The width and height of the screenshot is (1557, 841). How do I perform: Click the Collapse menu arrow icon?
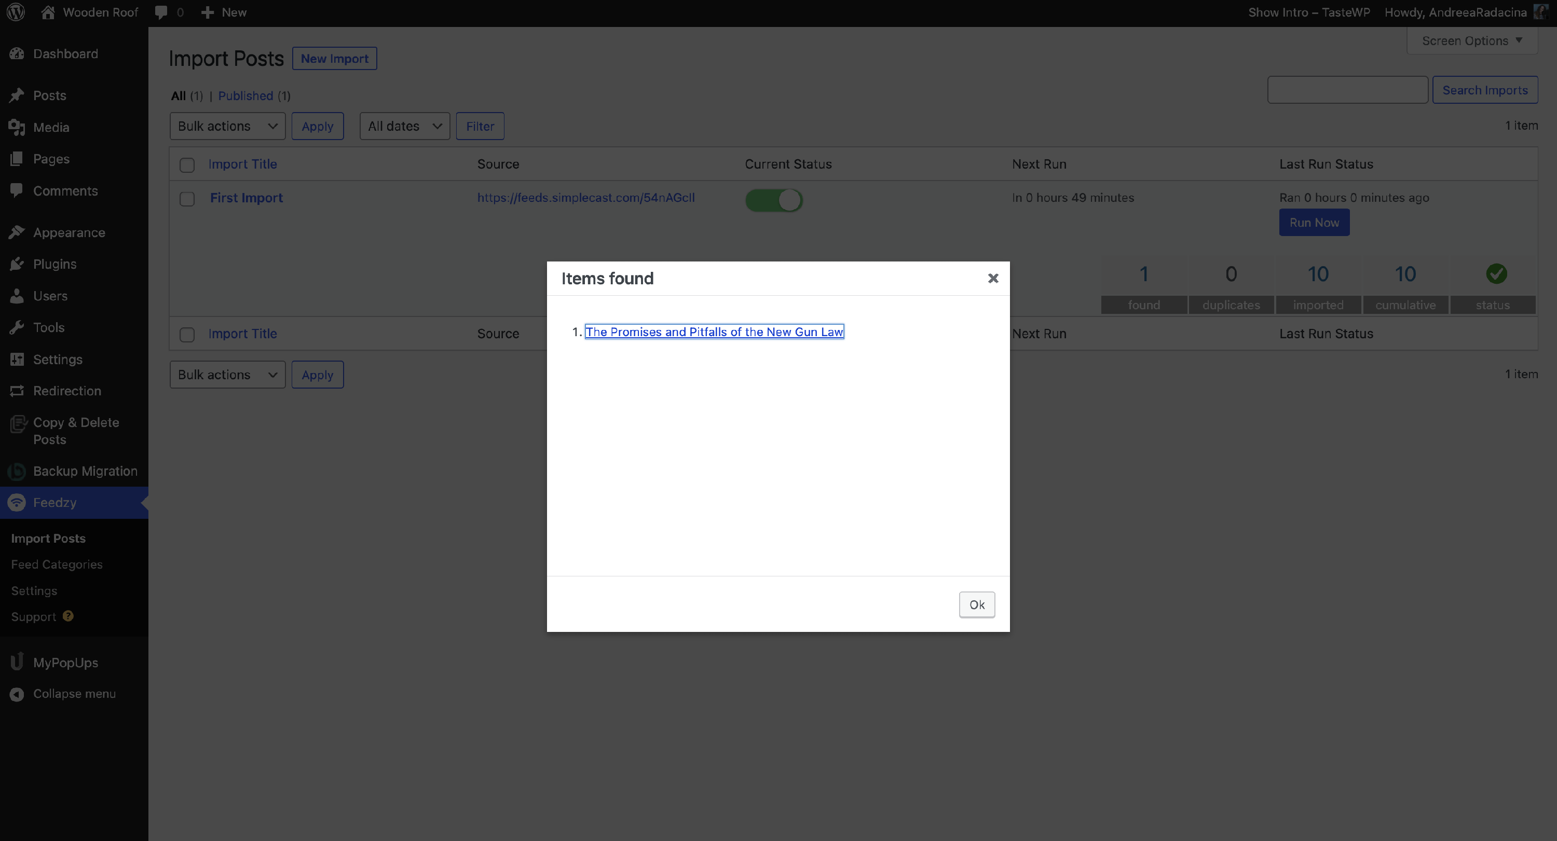(17, 694)
